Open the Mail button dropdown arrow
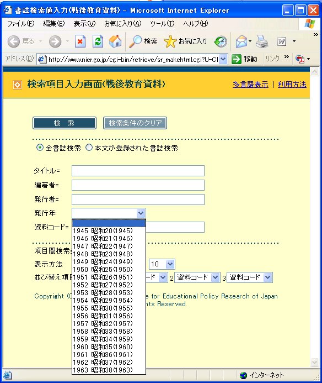Viewport: 322px width, 383px height. click(x=250, y=41)
